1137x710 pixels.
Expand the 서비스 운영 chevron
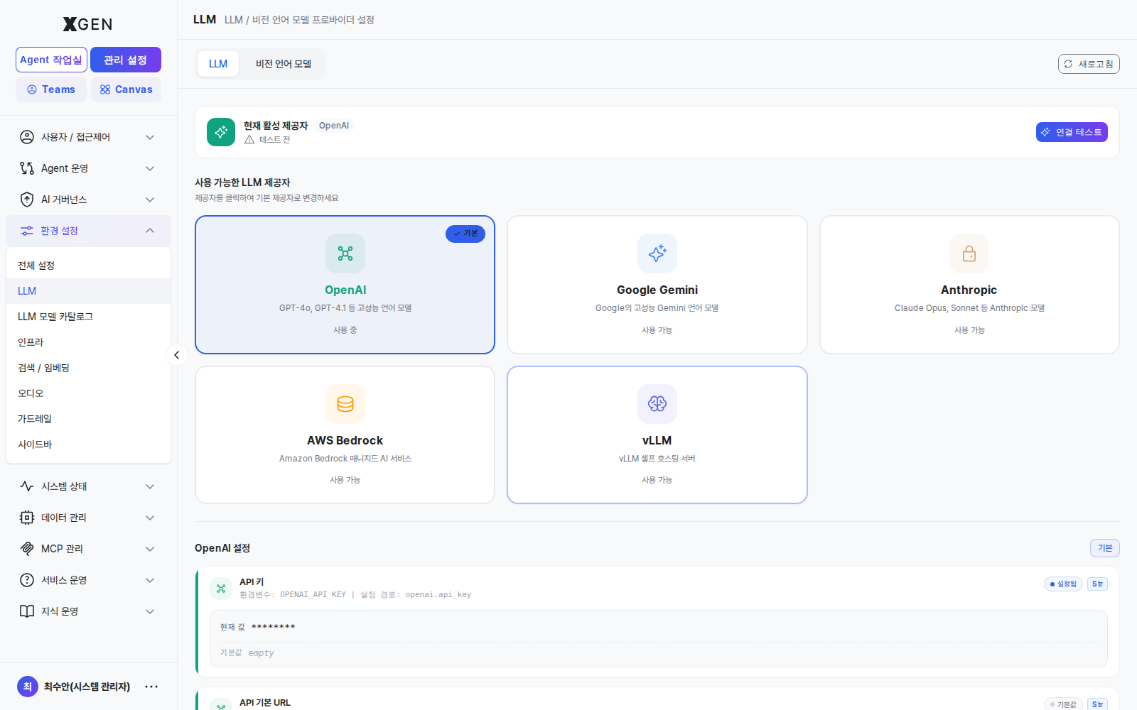point(150,580)
